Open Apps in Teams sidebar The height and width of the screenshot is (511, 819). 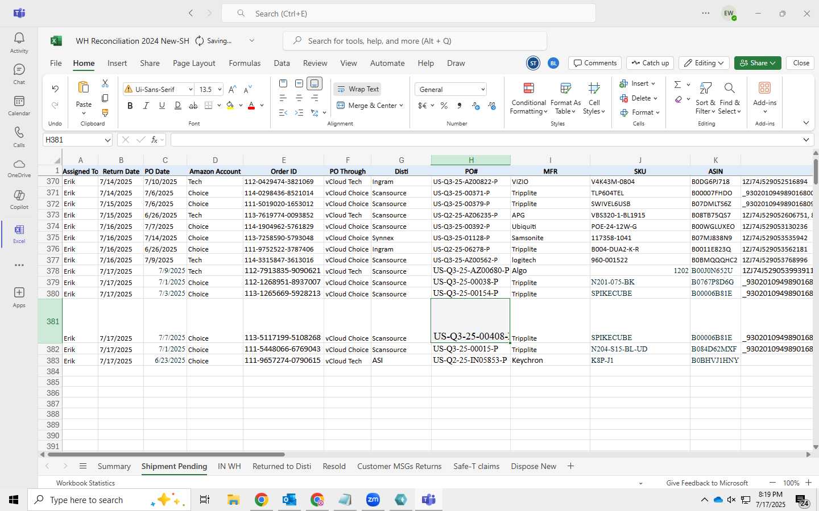19,296
